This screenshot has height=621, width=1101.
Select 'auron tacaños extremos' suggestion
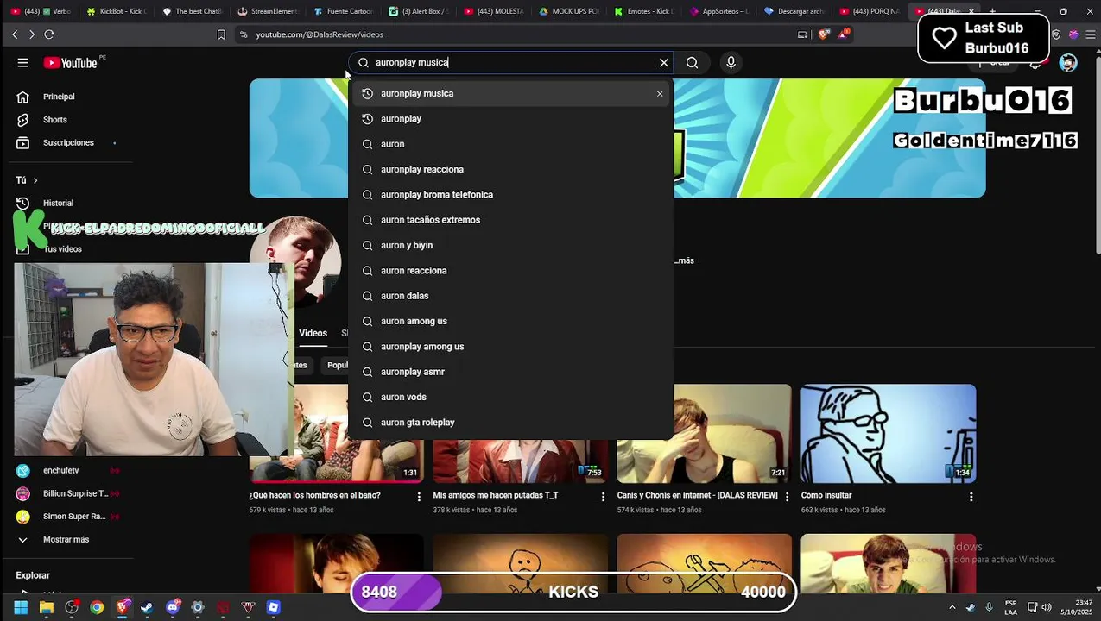coord(510,220)
